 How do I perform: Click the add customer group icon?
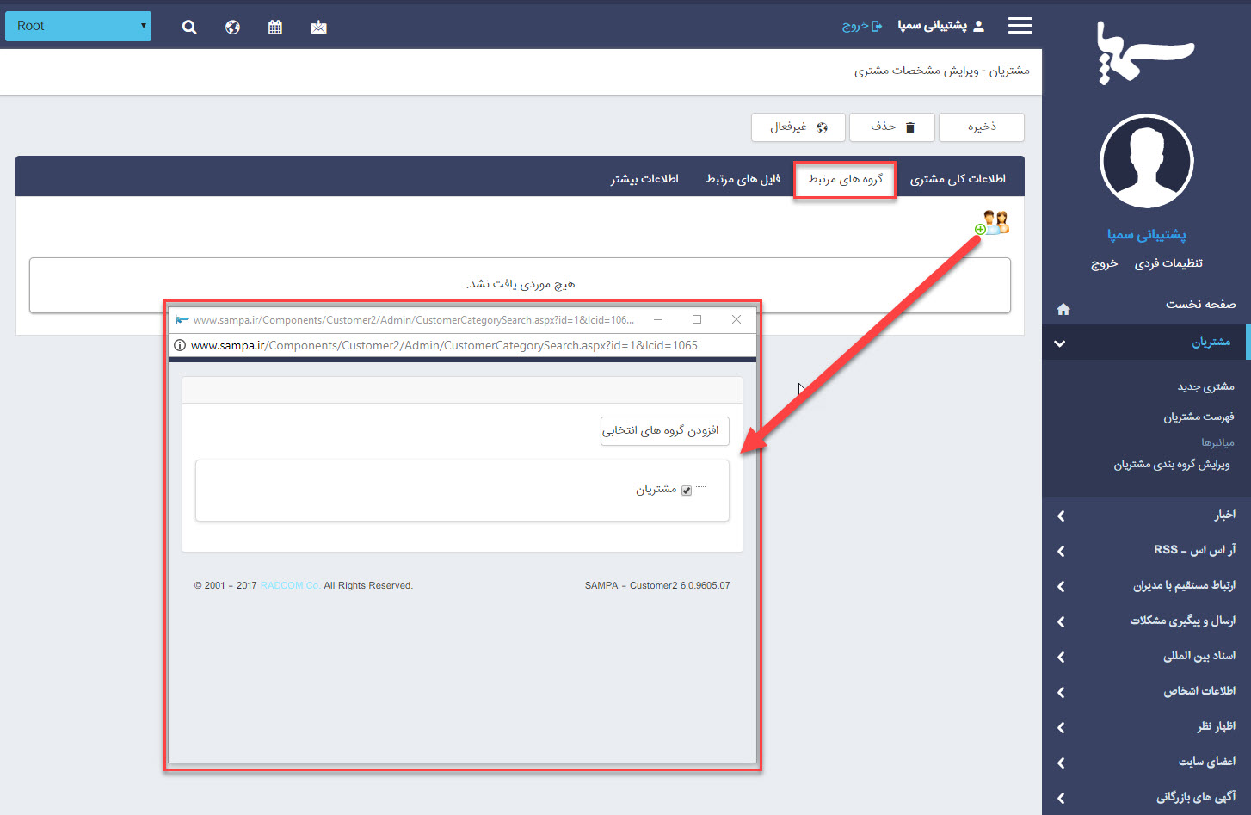993,223
